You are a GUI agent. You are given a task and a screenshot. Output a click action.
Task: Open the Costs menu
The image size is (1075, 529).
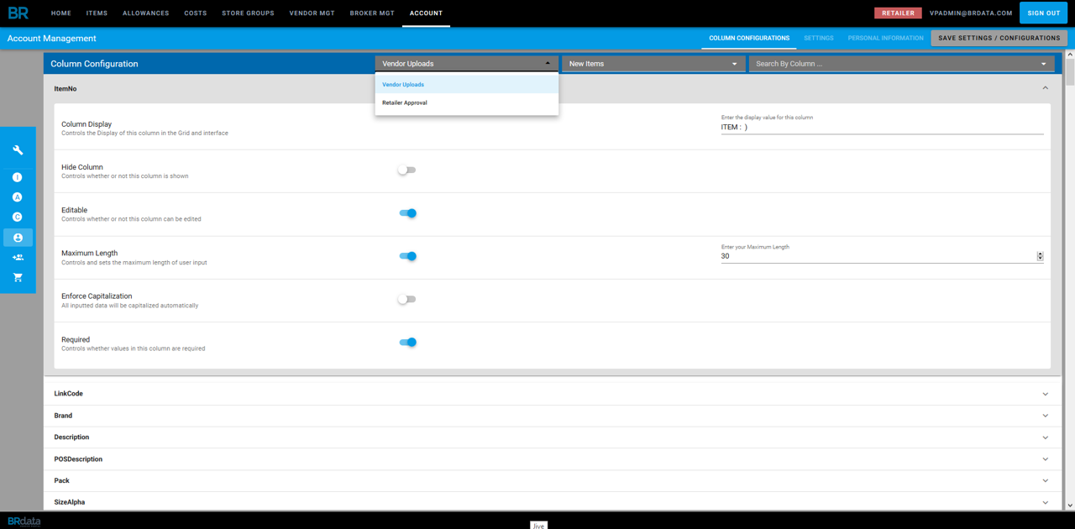point(196,13)
